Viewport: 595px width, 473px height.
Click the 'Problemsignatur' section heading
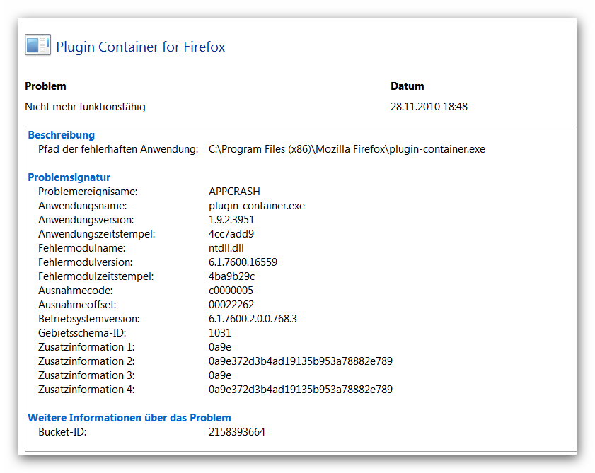tap(69, 177)
